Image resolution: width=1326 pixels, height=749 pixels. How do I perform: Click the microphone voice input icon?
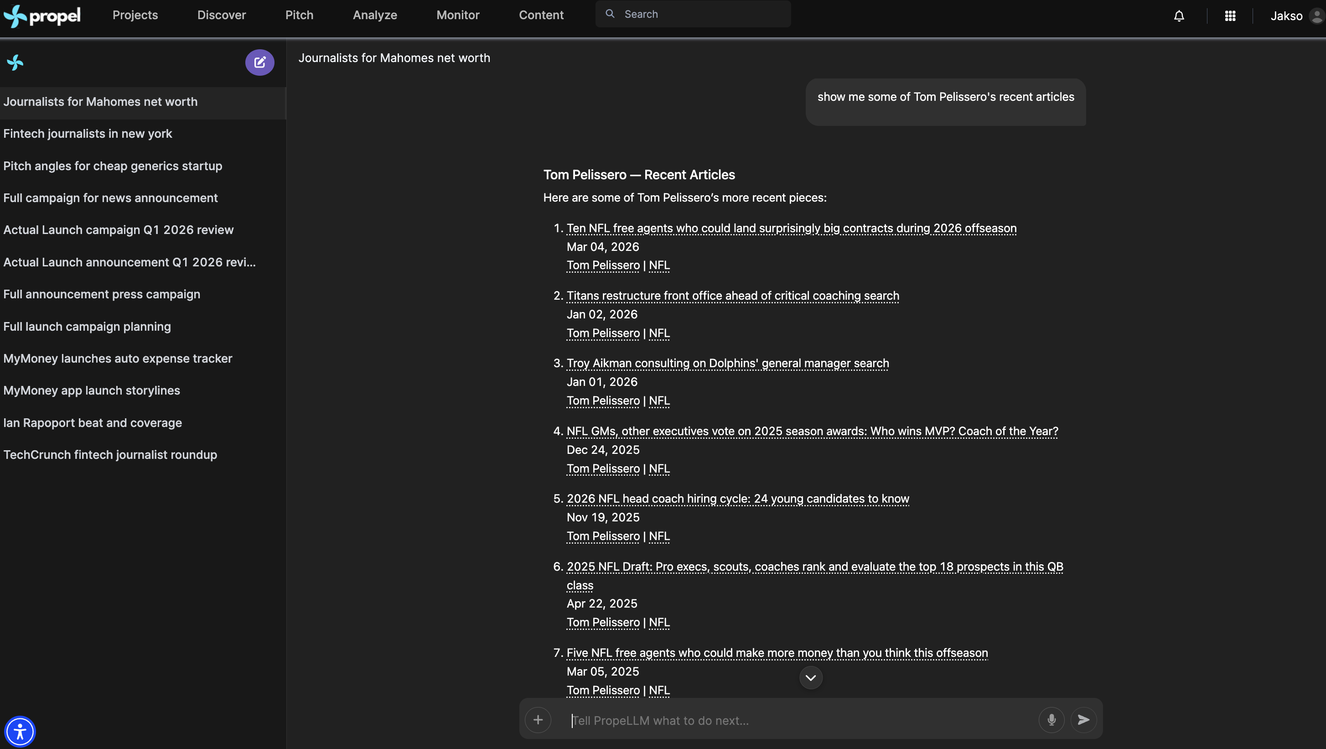point(1051,720)
